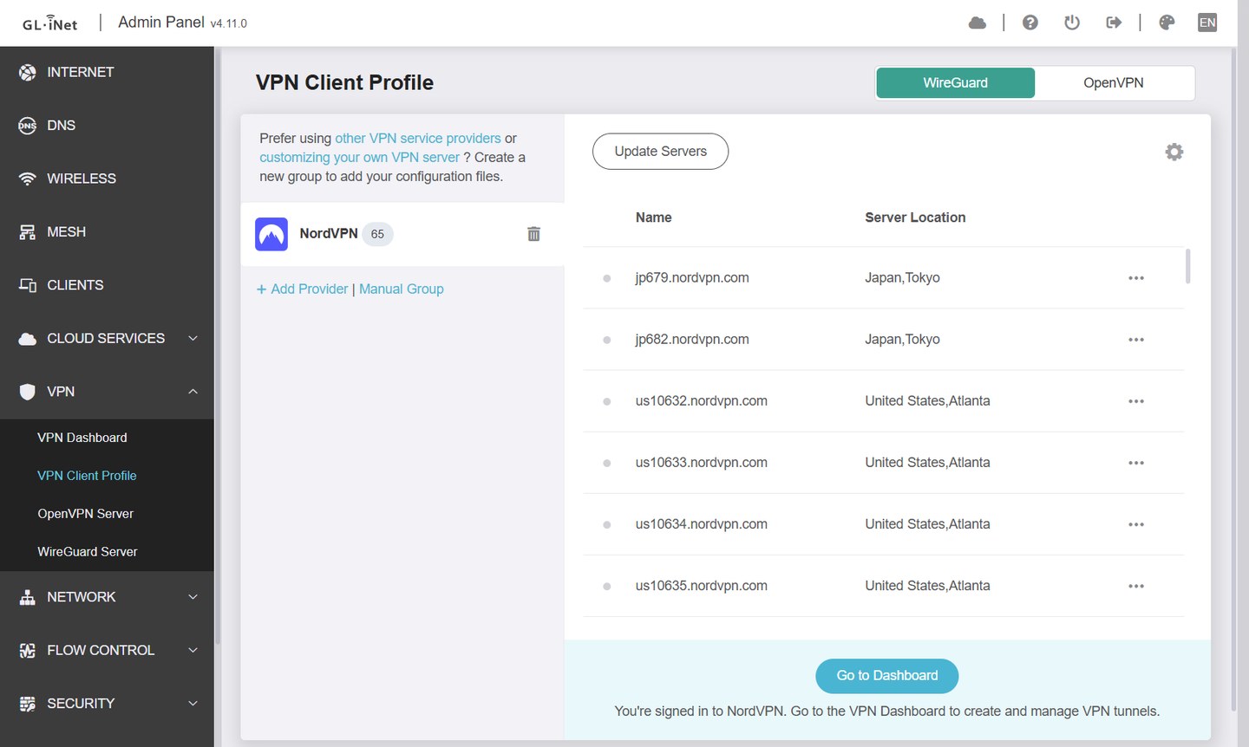This screenshot has width=1249, height=747.
Task: Expand the Network menu chevron
Action: [x=193, y=597]
